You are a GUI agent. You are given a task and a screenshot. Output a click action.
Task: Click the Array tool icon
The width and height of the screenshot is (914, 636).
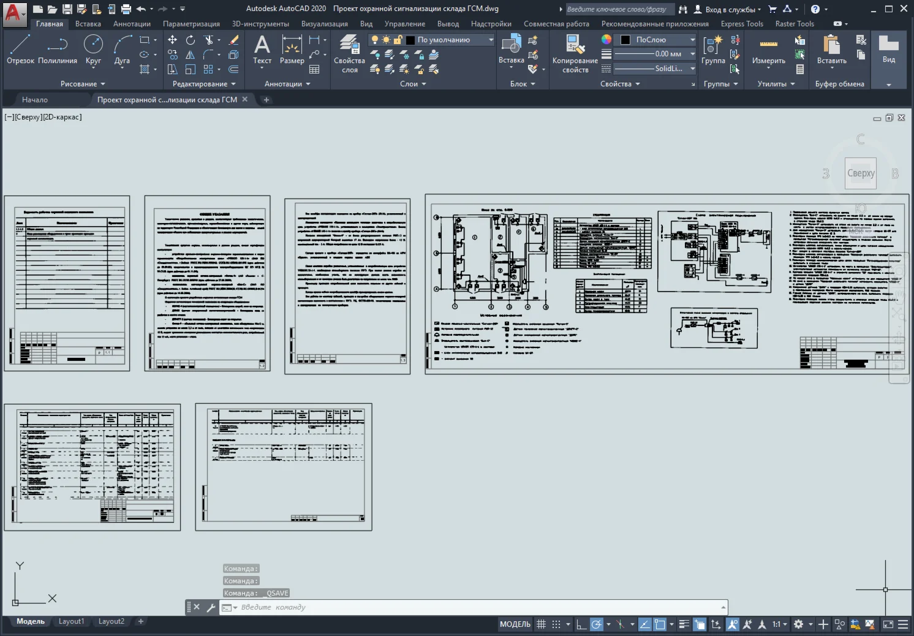209,69
